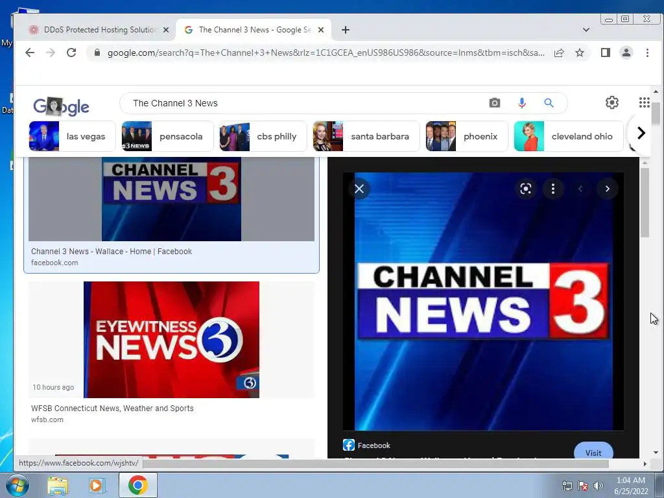Bookmark this page with star icon
Screen dimensions: 664x498
[x=580, y=53]
